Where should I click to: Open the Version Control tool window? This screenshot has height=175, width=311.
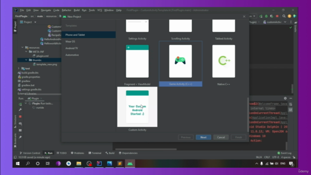click(30, 153)
